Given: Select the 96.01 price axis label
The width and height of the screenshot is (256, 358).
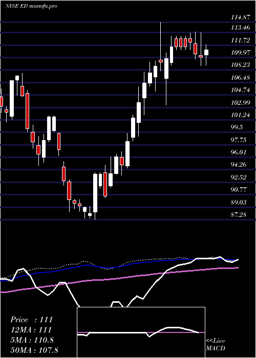Looking at the screenshot, I should coord(238,152).
